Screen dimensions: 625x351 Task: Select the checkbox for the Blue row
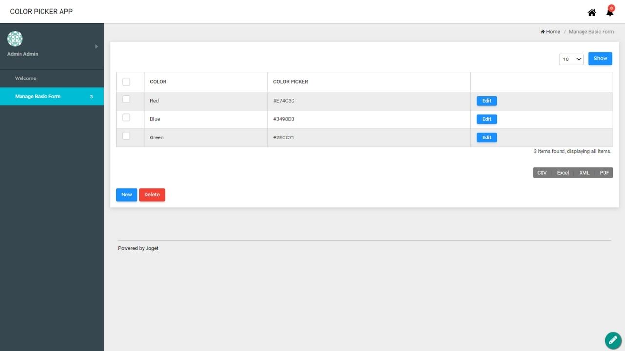(x=126, y=117)
